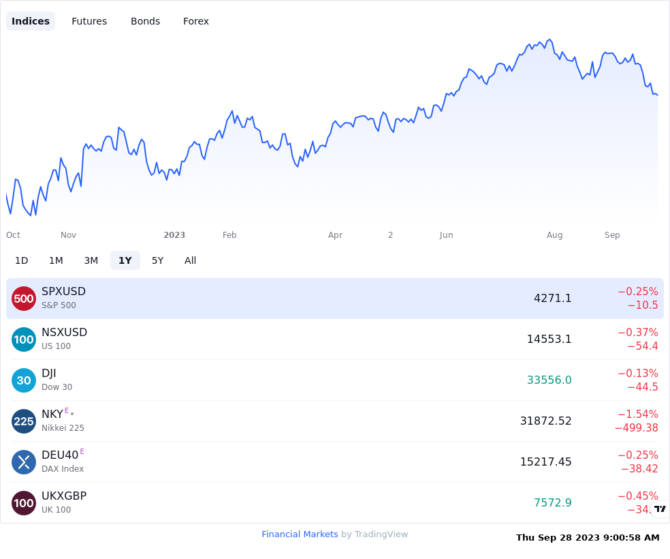The height and width of the screenshot is (559, 670).
Task: Click the DJI symbol name
Action: [49, 374]
